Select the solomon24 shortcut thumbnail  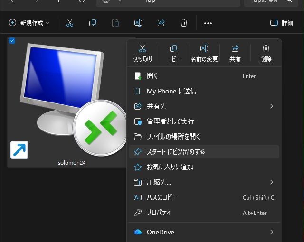tap(66, 100)
